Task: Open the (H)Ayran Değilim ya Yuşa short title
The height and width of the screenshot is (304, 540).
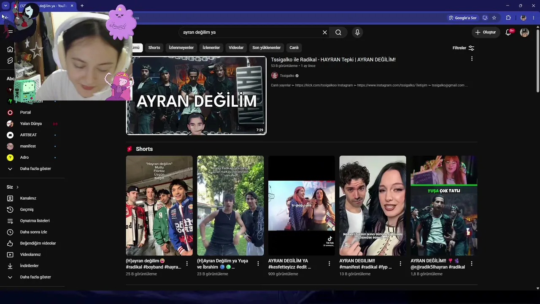Action: (223, 264)
